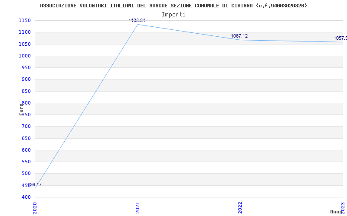Image resolution: width=347 pixels, height=216 pixels.
Task: Click the 1150 y-axis tick label
Action: point(25,20)
